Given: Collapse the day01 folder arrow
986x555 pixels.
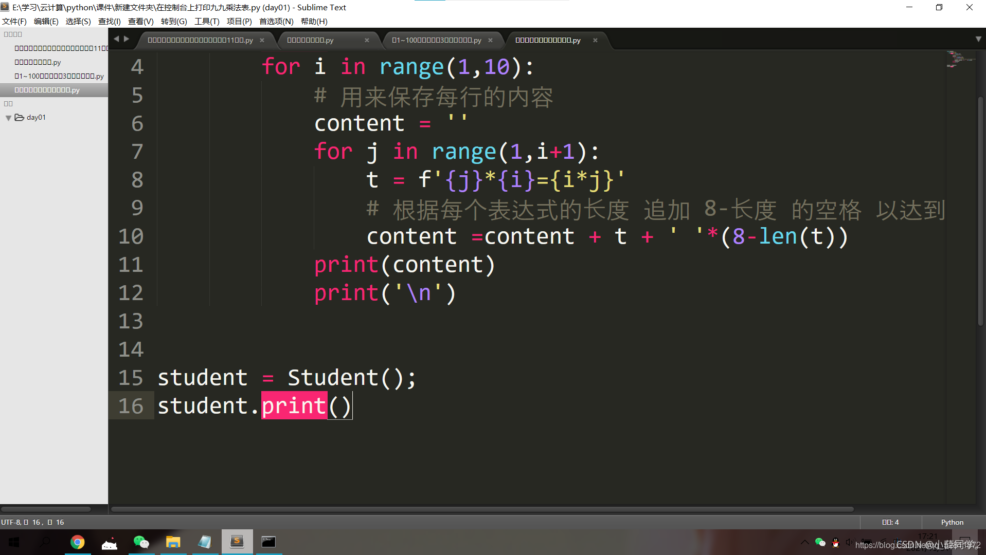Looking at the screenshot, I should [x=8, y=118].
